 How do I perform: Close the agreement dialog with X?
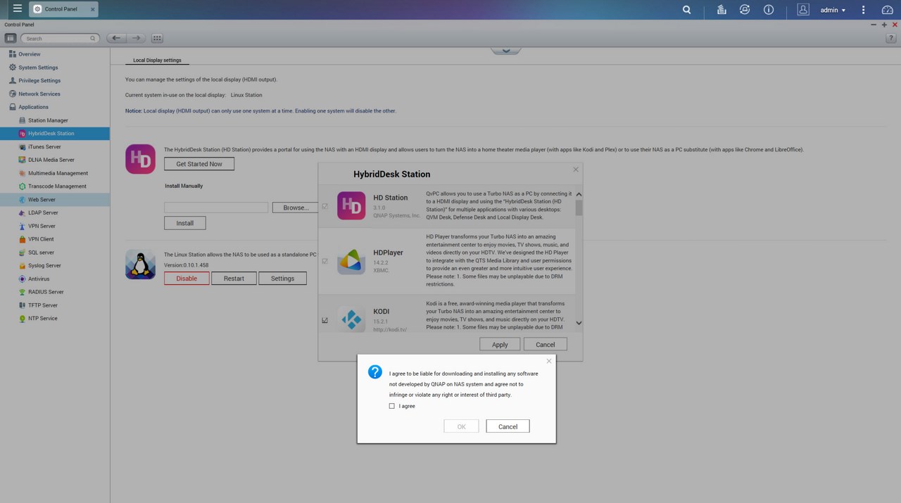click(x=549, y=361)
